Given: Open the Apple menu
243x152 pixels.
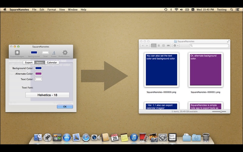Looking at the screenshot, I should (x=5, y=9).
